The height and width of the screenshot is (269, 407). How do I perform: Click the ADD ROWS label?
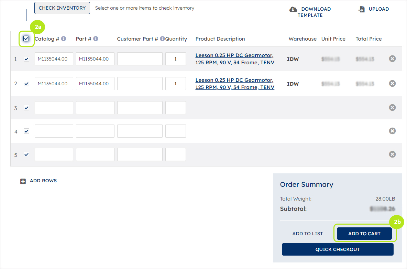[43, 181]
